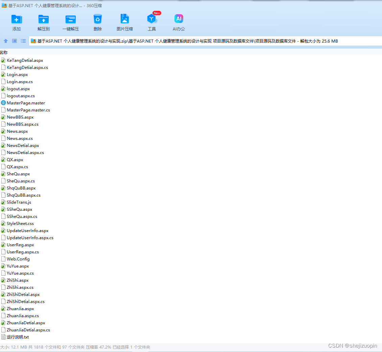Open the 工具 (Tools) icon

tap(151, 19)
